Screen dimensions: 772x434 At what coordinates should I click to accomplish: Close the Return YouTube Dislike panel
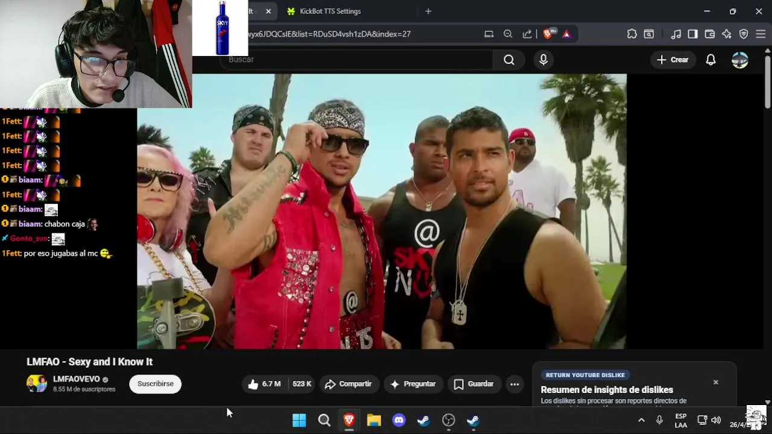pyautogui.click(x=716, y=382)
